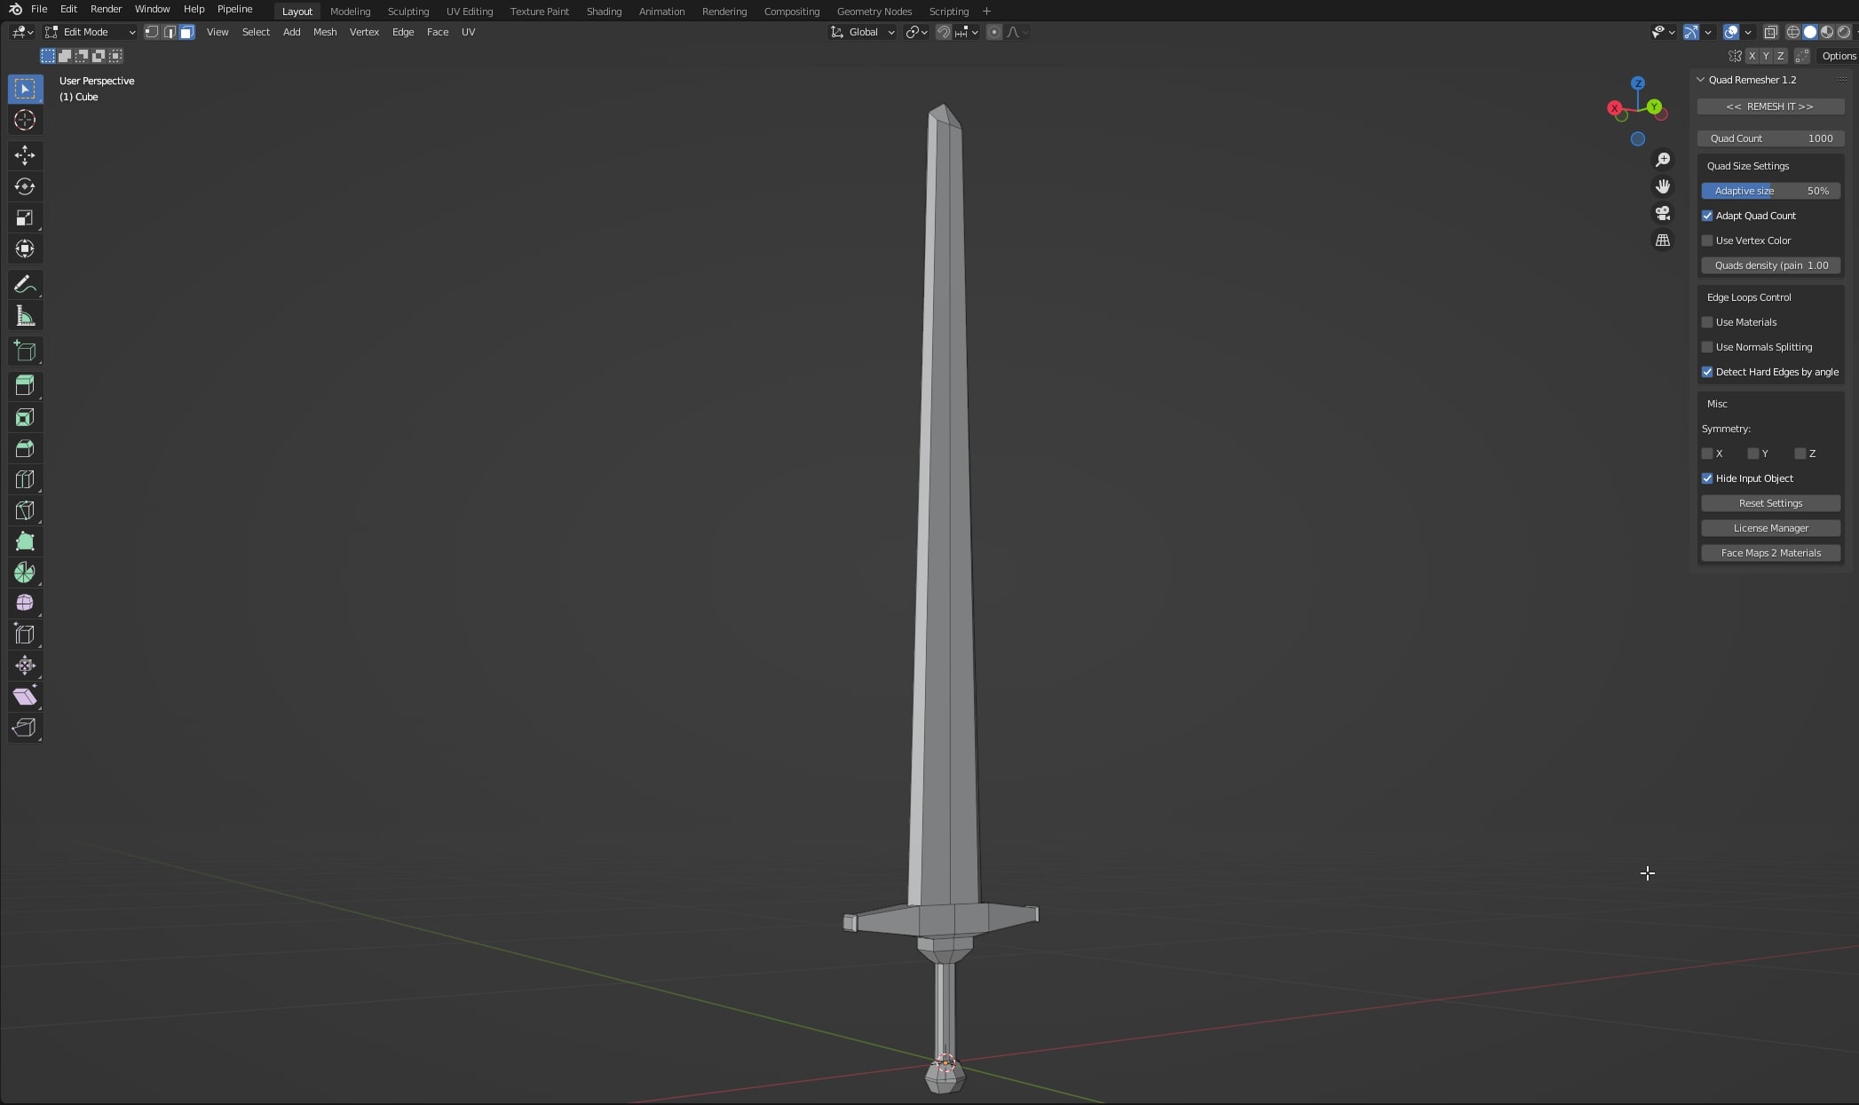The width and height of the screenshot is (1859, 1105).
Task: Uncheck Hide Input Object
Action: click(1707, 478)
